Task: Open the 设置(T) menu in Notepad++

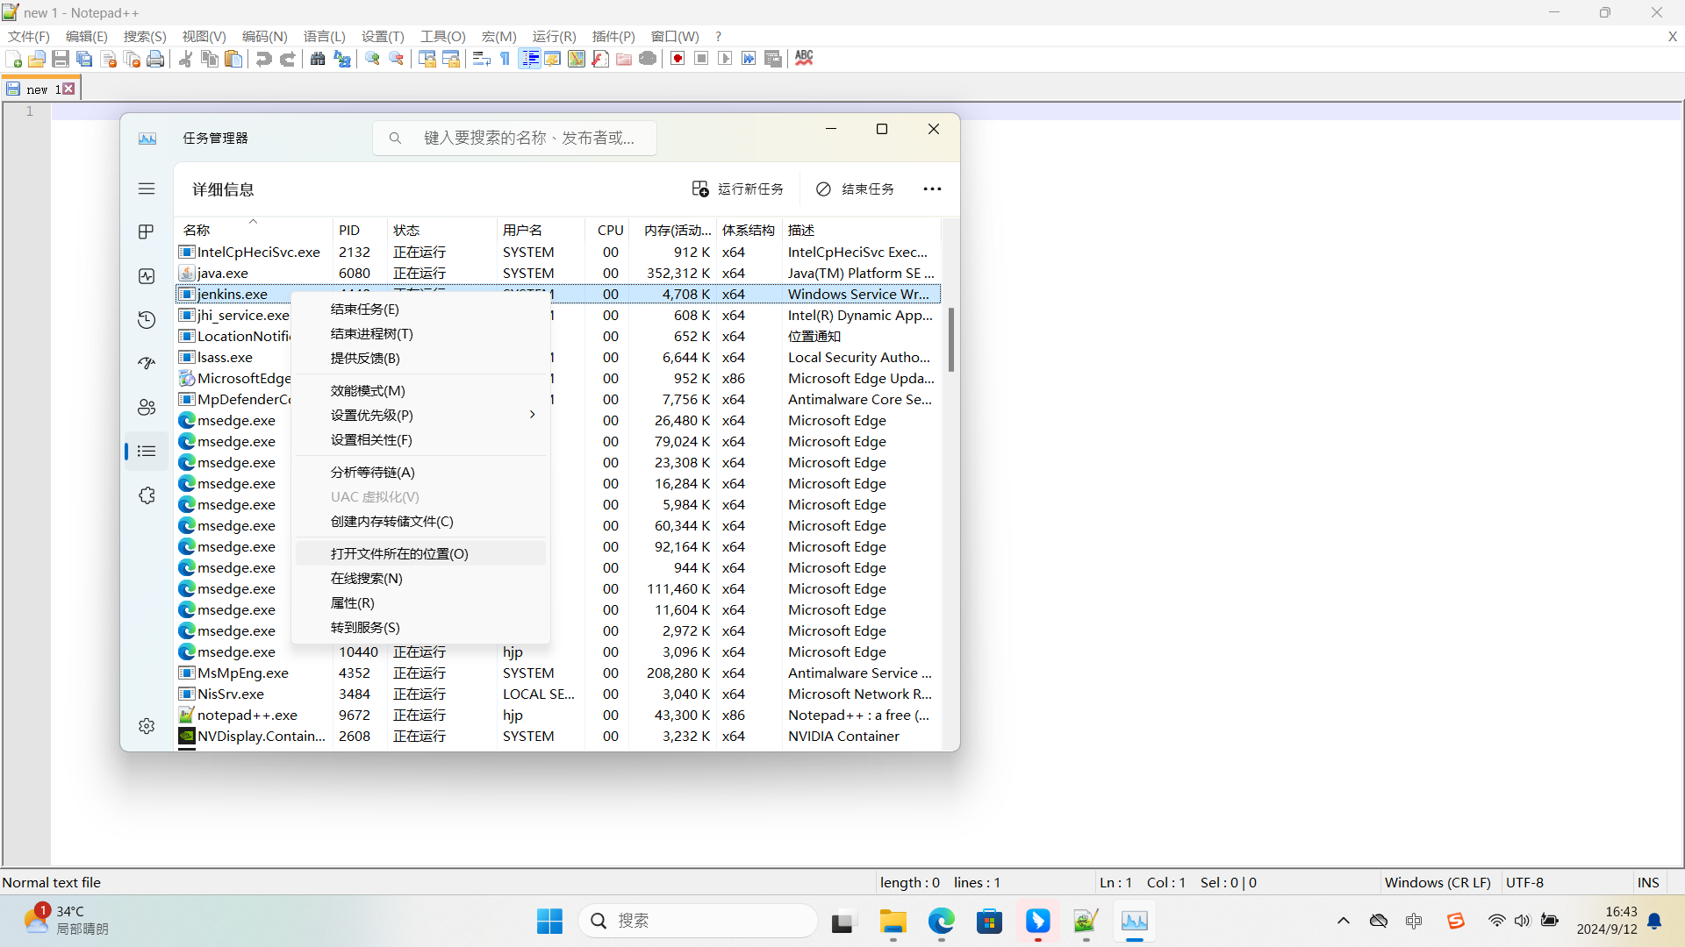Action: 384,37
